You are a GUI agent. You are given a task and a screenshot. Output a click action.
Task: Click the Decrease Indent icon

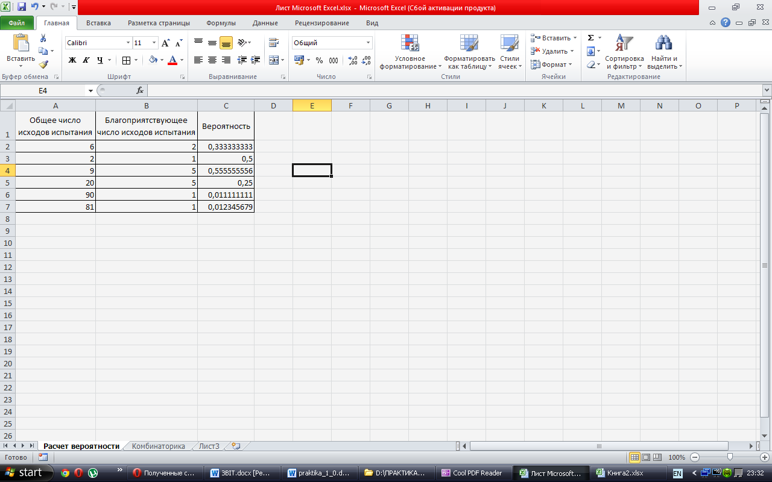pos(242,60)
